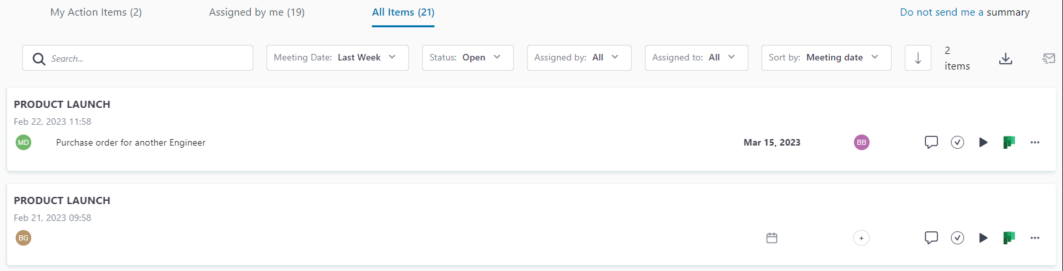This screenshot has height=271, width=1063.
Task: Mark Purchase order item as complete
Action: 957,142
